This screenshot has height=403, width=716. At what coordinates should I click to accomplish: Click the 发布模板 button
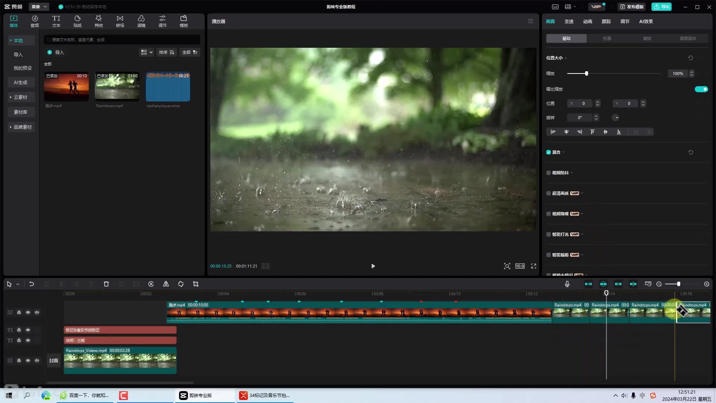tap(631, 7)
